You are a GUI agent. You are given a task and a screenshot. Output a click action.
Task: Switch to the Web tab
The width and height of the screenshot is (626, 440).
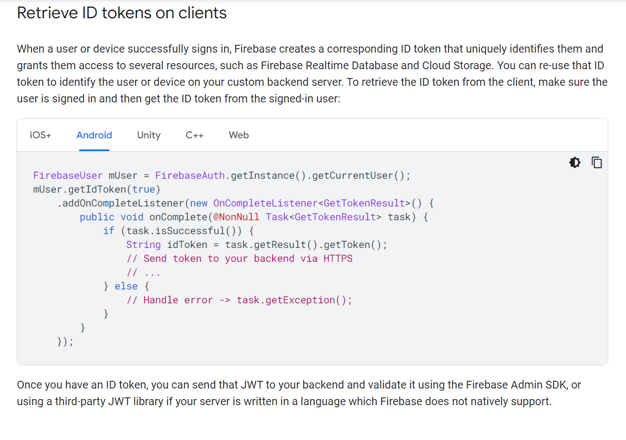click(x=239, y=135)
